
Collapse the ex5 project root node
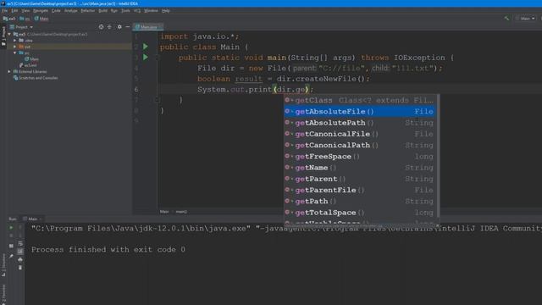point(9,34)
